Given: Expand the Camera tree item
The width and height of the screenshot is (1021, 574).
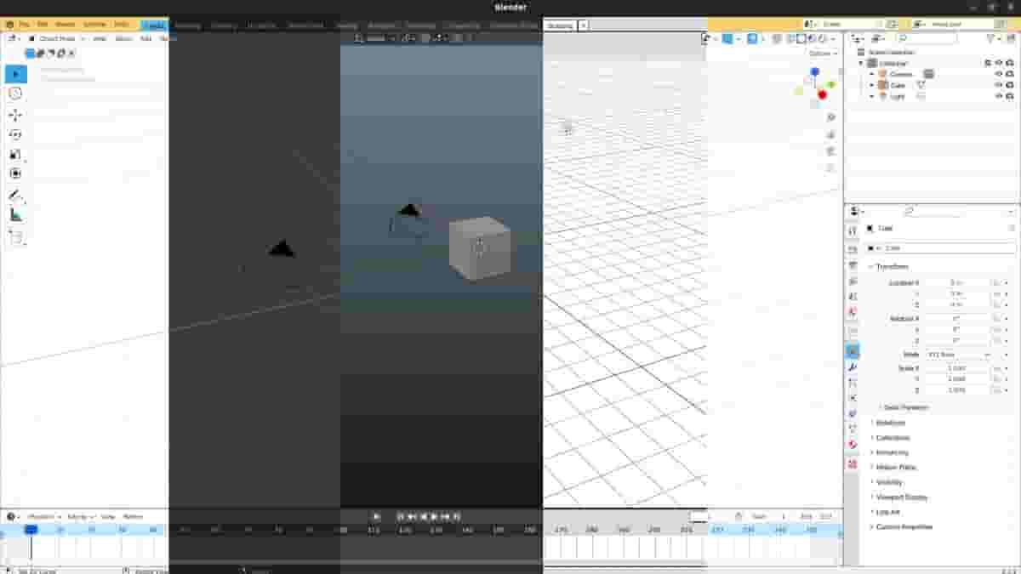Looking at the screenshot, I should click(x=871, y=74).
